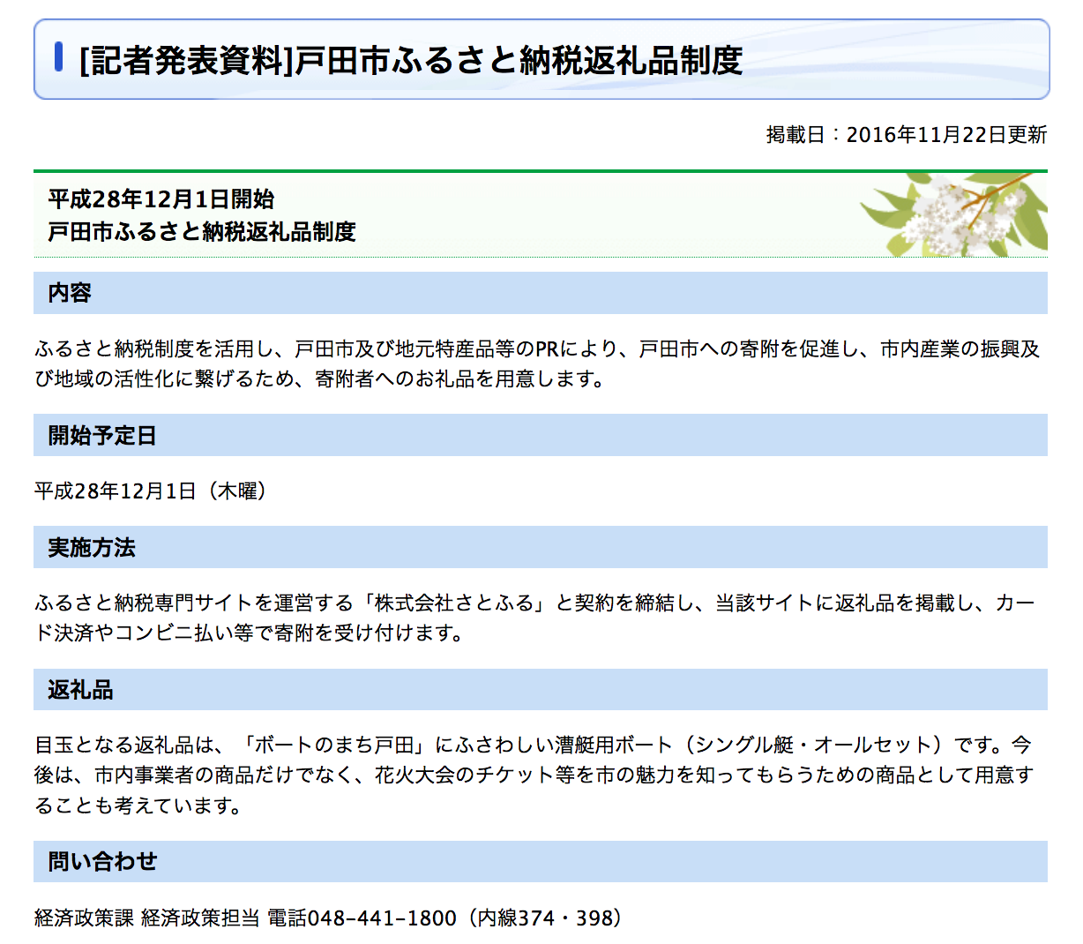Click the white flower banner image

(953, 214)
